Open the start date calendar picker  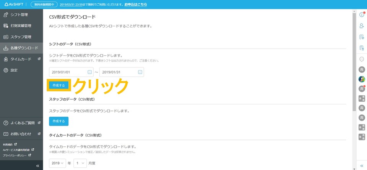tap(89, 72)
